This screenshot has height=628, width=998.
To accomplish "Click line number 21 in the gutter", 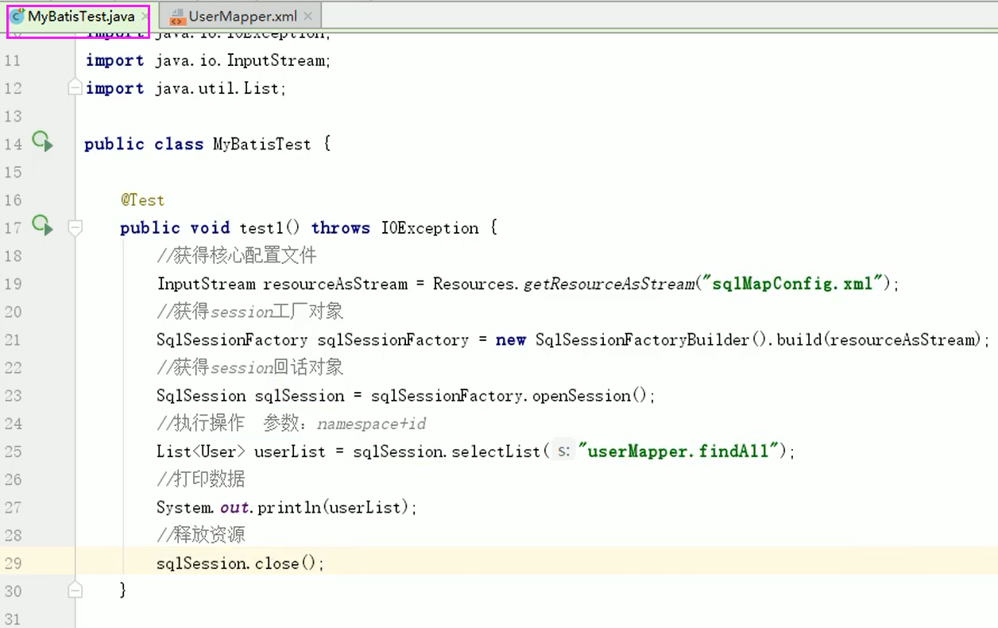I will [13, 339].
